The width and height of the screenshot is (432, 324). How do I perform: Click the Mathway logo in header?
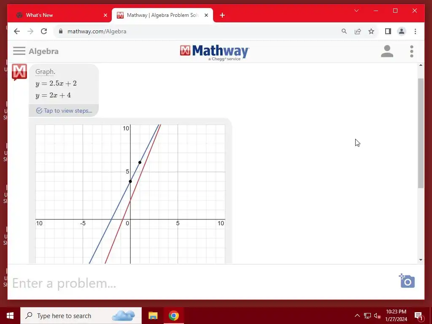tap(215, 52)
